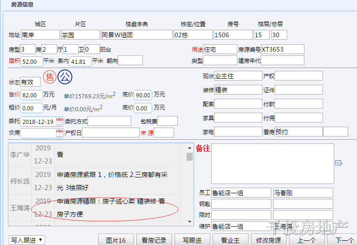Viewport: 357px width, 245px height.
Task: Open 看房记录 viewing records
Action: 154,240
